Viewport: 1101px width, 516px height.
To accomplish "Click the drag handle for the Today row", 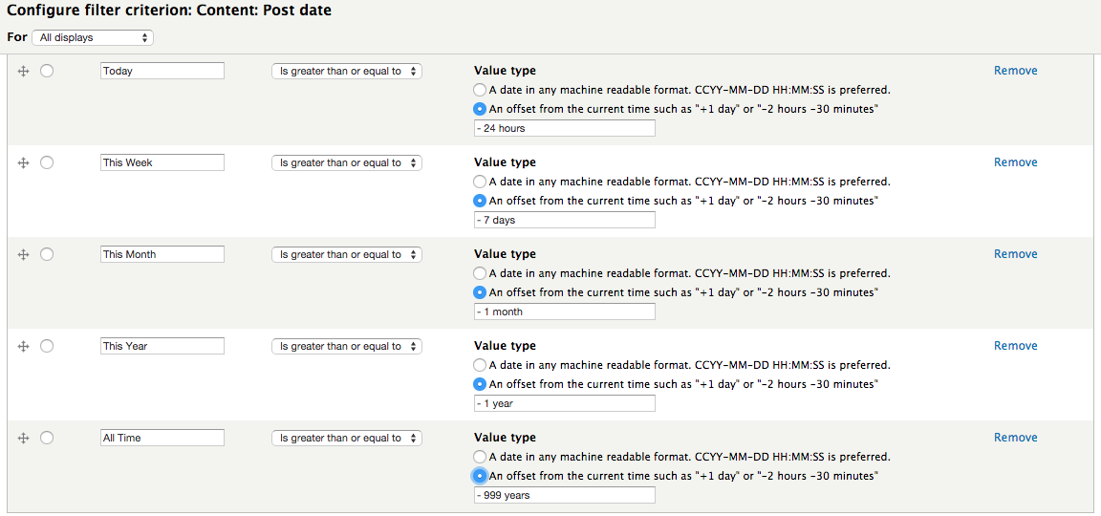I will tap(24, 71).
